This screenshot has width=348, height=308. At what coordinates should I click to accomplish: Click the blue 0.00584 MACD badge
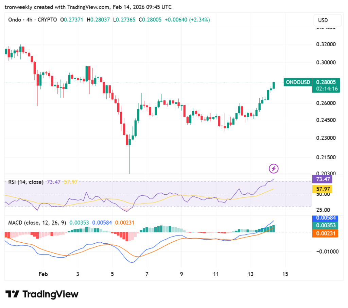(x=325, y=218)
